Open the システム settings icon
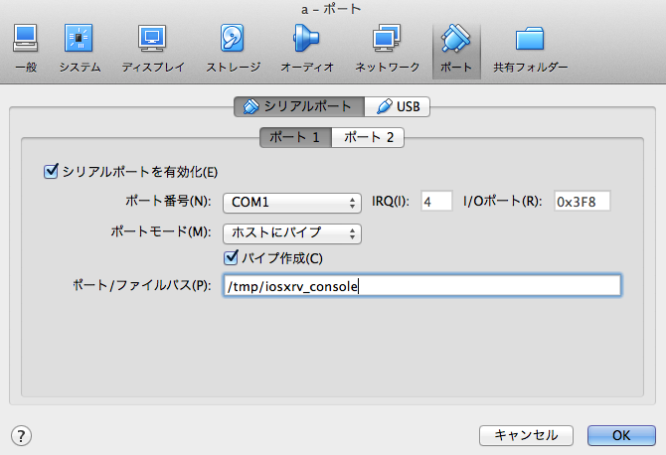 pos(80,49)
